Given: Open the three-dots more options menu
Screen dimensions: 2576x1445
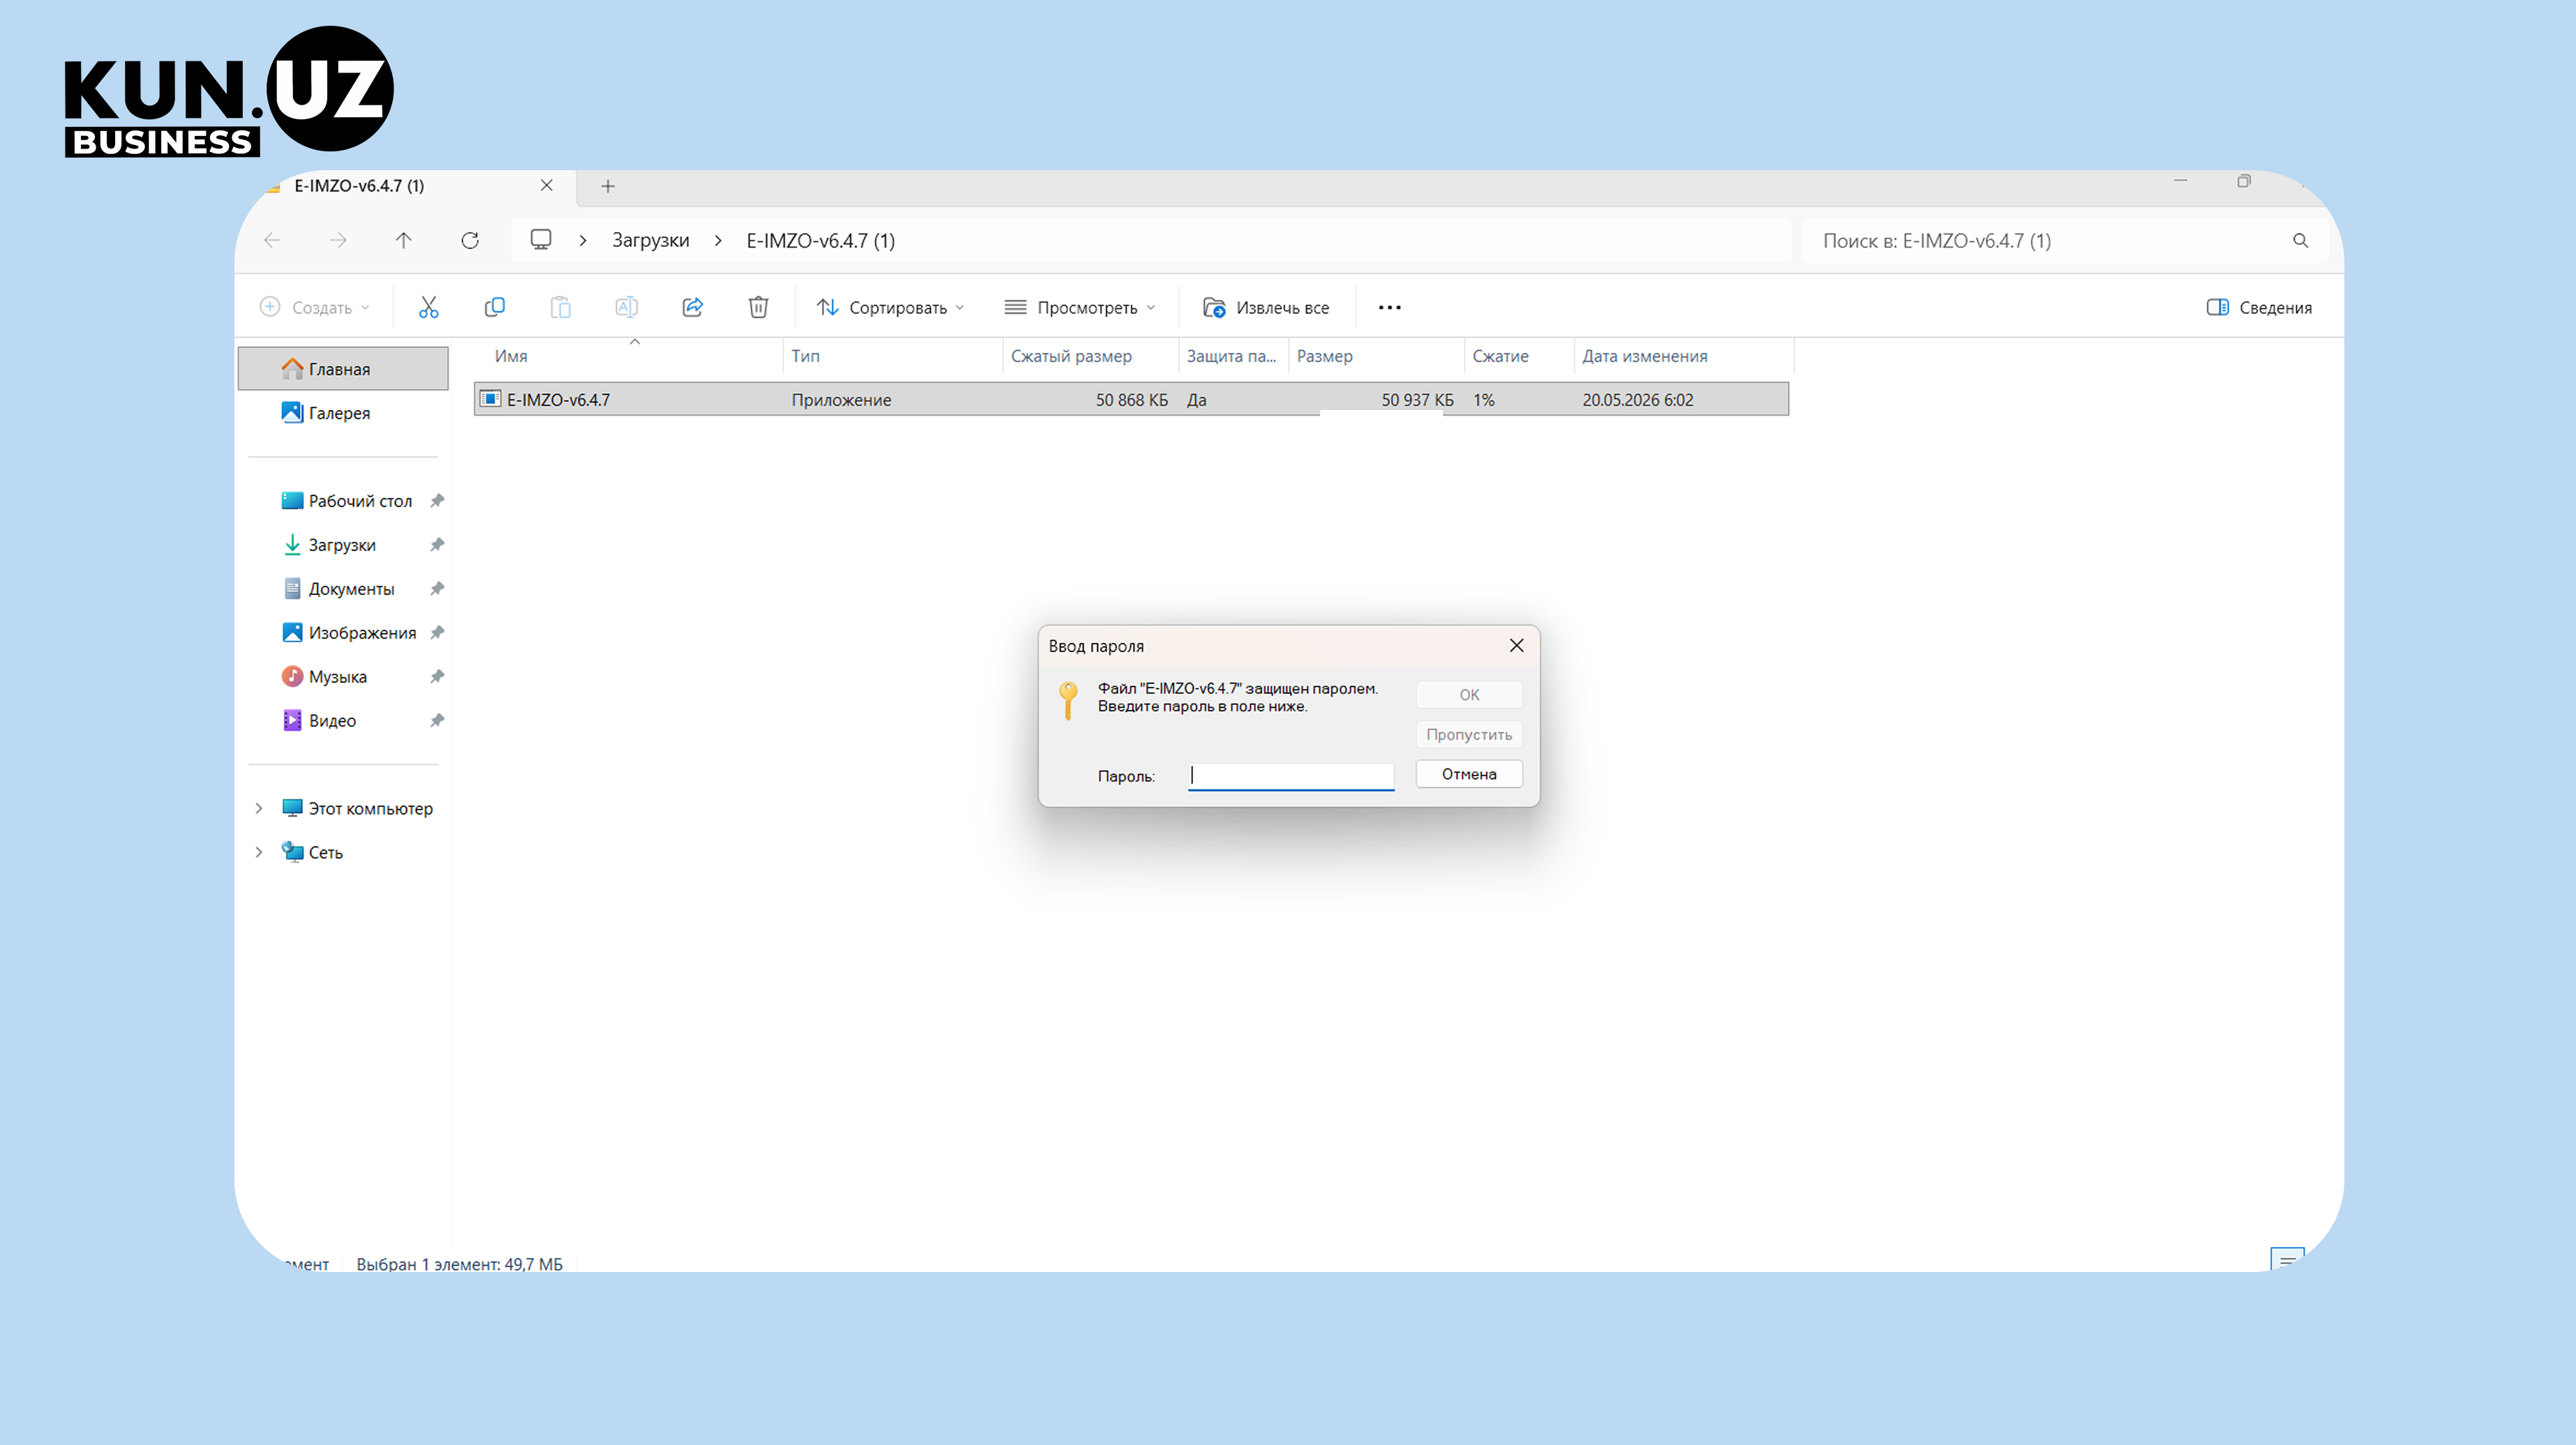Looking at the screenshot, I should (x=1389, y=307).
